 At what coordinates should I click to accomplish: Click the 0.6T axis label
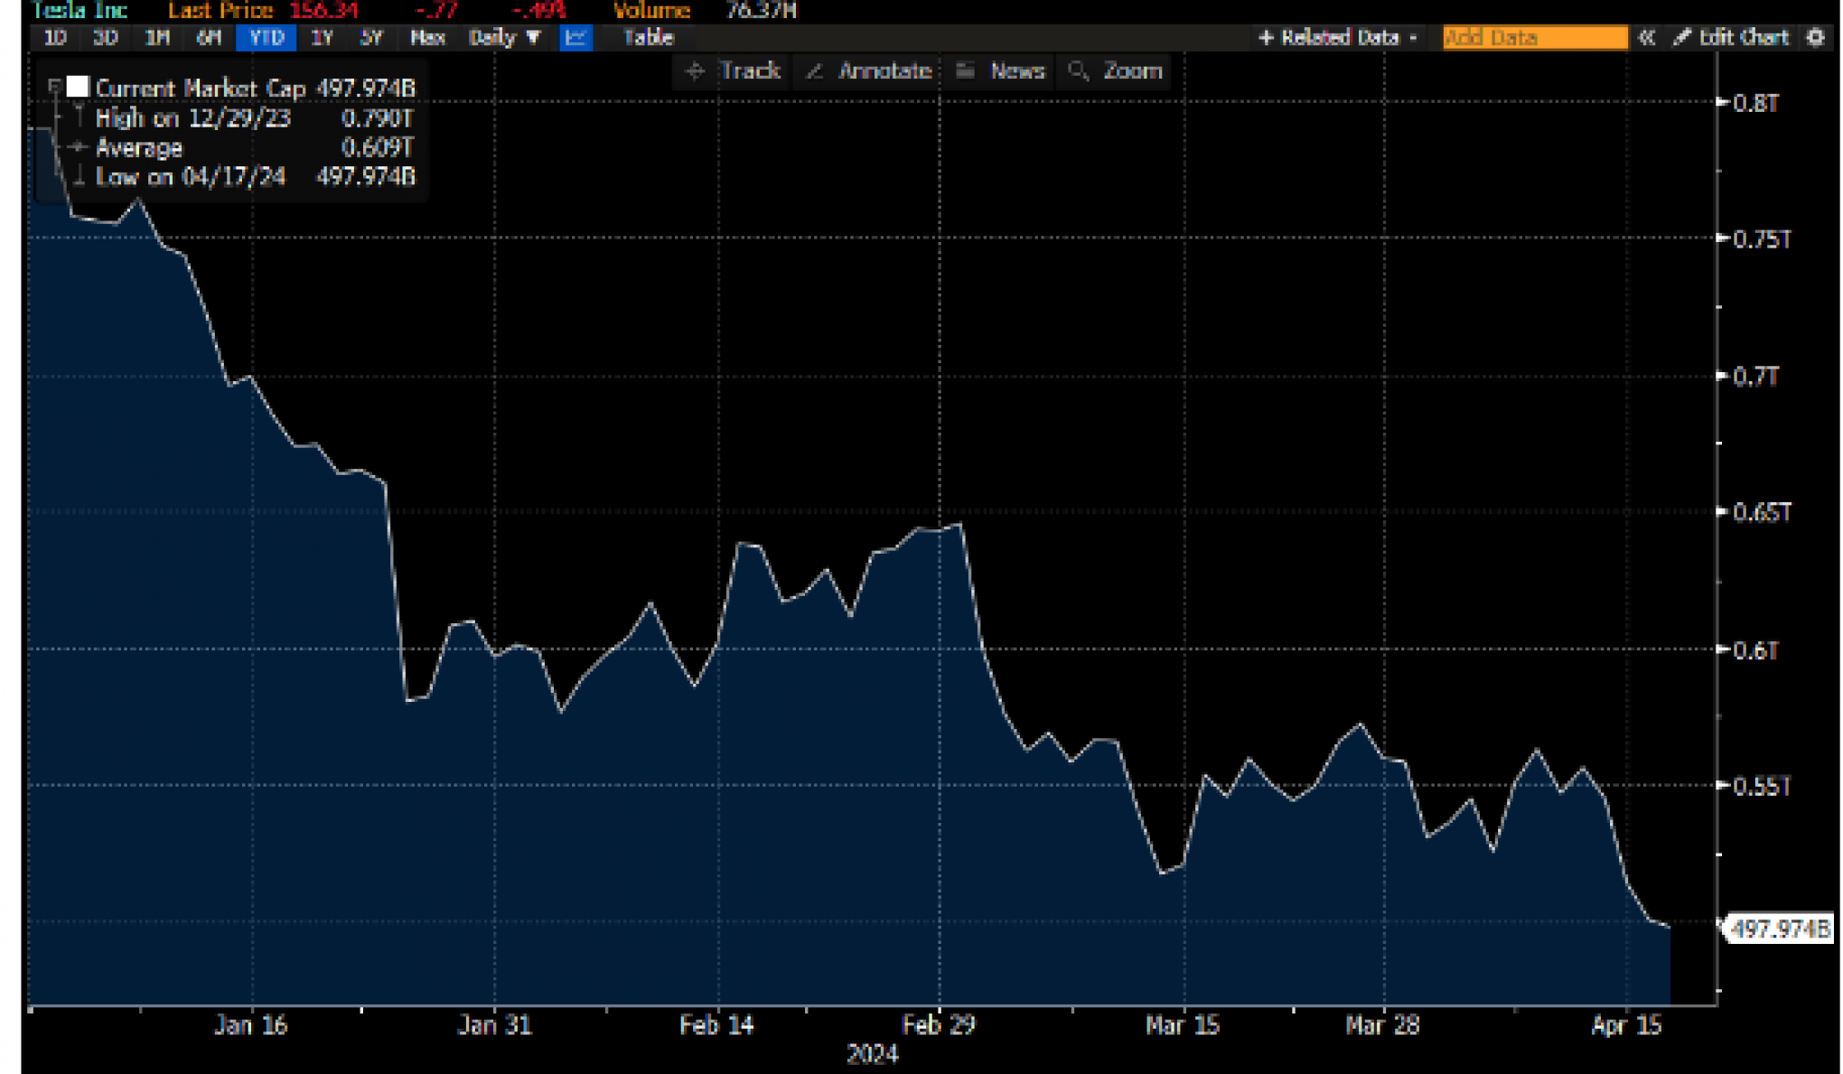click(1755, 650)
